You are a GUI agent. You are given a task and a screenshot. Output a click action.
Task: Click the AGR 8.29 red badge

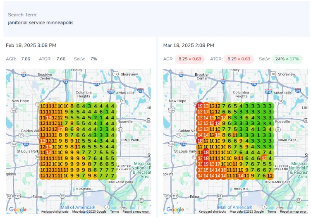(x=190, y=59)
